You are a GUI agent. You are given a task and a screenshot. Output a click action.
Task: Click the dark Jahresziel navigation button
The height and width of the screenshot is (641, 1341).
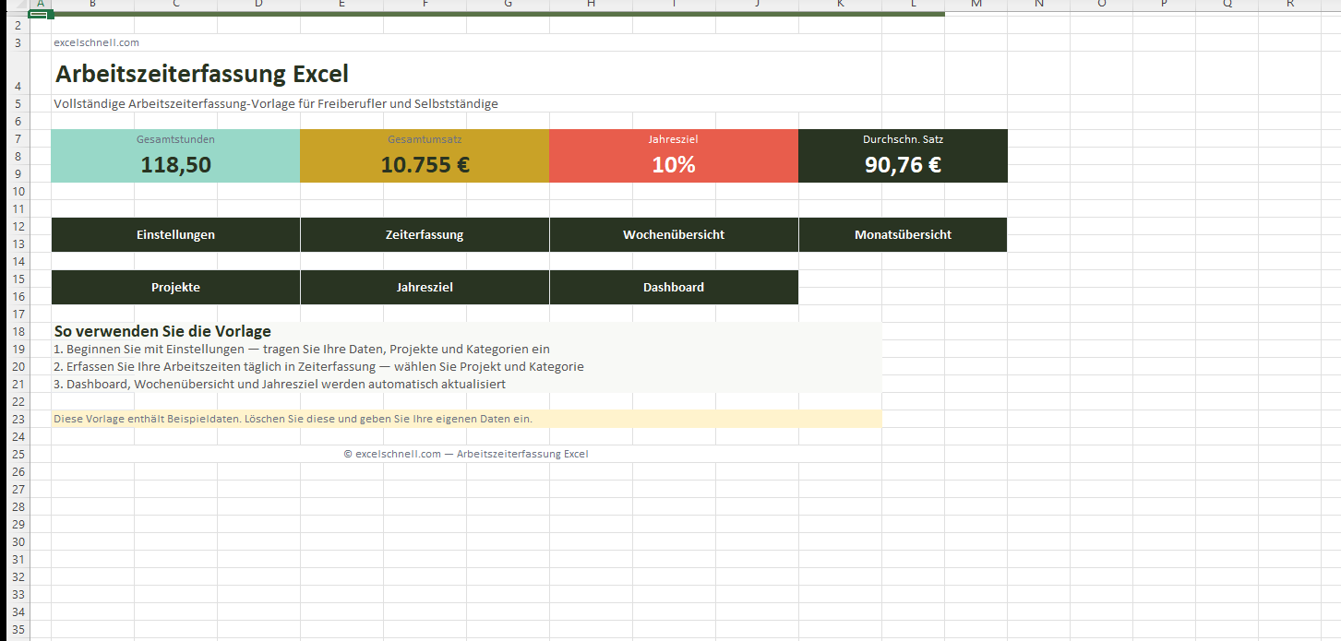coord(425,287)
